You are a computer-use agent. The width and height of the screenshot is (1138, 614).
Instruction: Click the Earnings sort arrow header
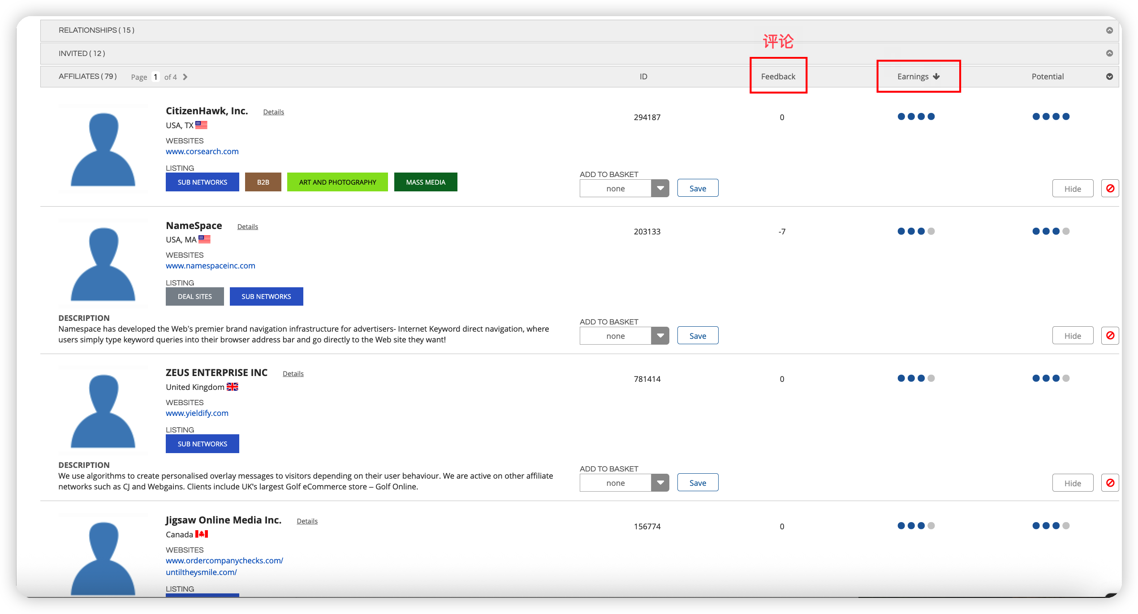coord(936,77)
